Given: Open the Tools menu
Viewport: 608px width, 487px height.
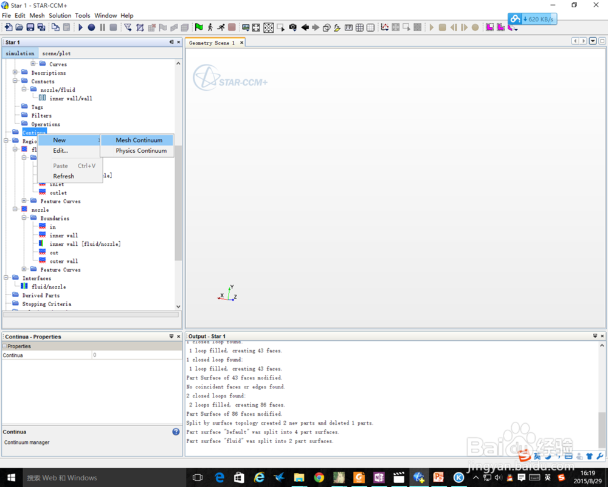Looking at the screenshot, I should point(82,16).
